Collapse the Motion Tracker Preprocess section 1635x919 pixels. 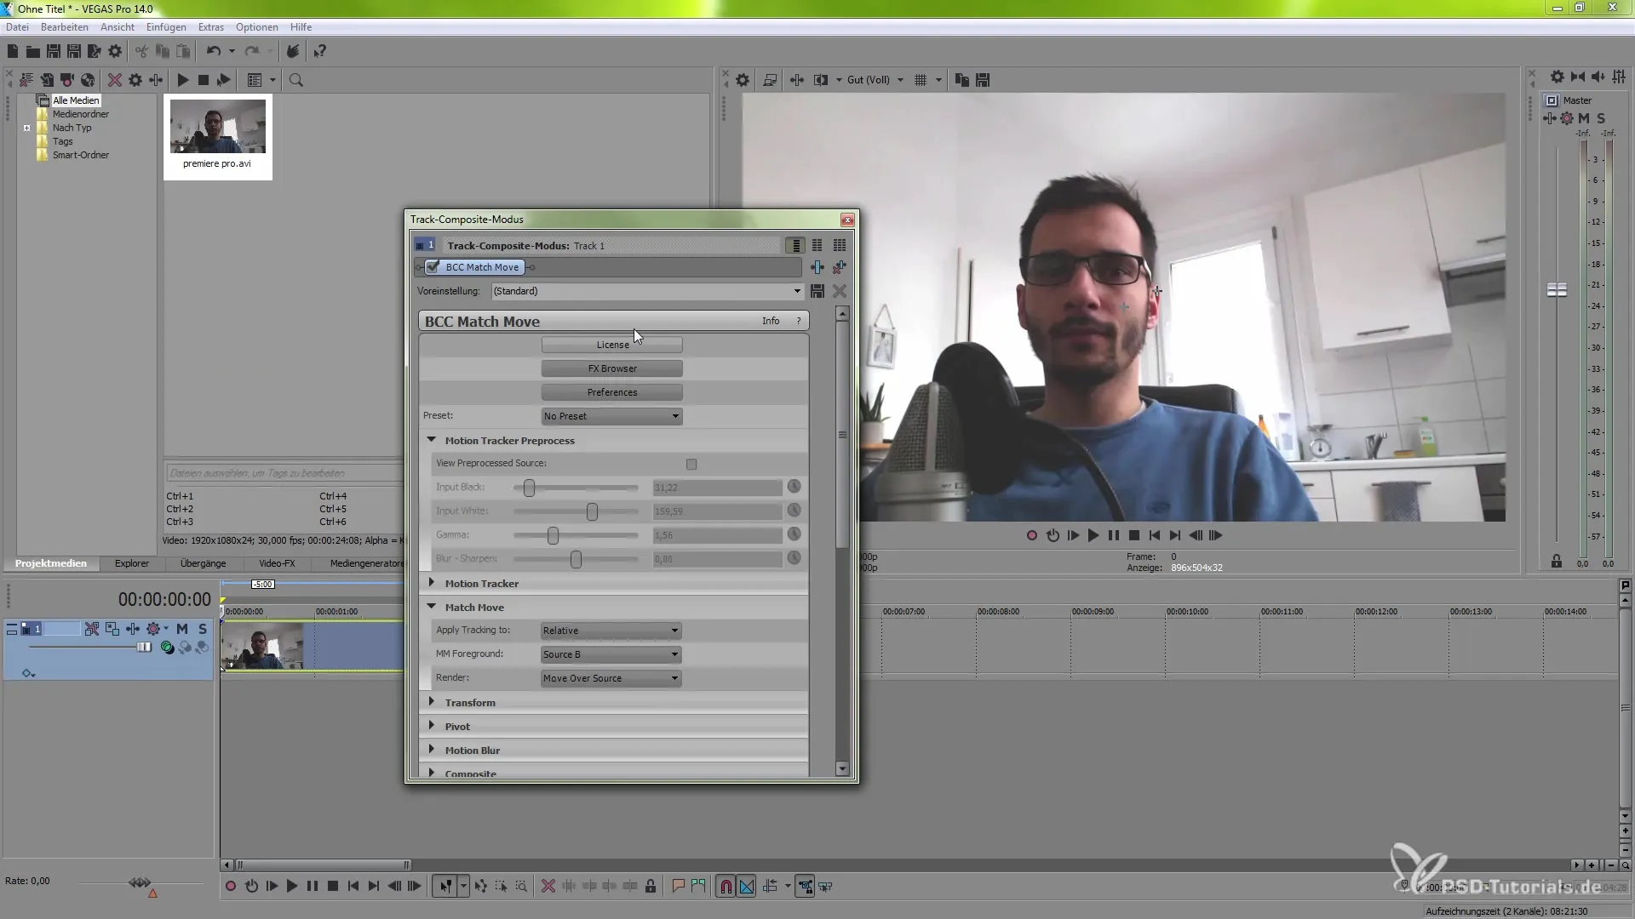pos(432,441)
